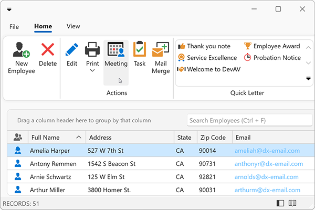Sort by the Full Name column header

52,138
